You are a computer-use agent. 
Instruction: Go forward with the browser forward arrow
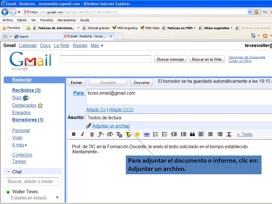13,12
